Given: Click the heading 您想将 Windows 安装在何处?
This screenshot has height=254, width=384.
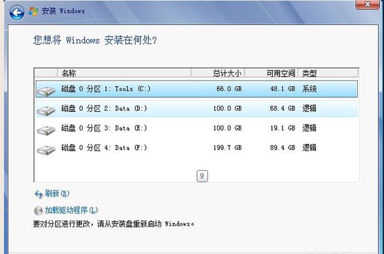Looking at the screenshot, I should click(x=95, y=40).
